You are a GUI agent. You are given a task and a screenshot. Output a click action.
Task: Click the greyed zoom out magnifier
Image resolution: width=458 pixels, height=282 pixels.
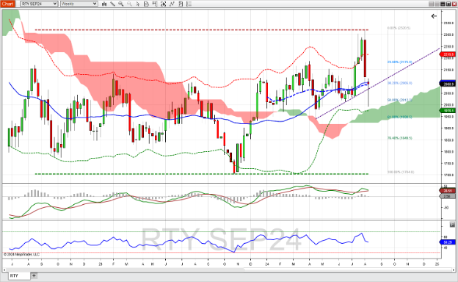coord(129,4)
